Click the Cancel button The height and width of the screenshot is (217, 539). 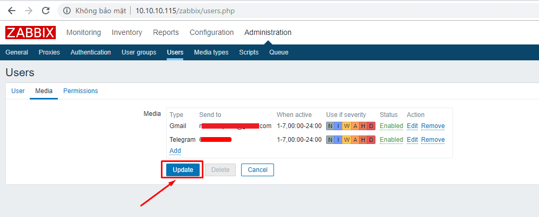[x=258, y=170]
